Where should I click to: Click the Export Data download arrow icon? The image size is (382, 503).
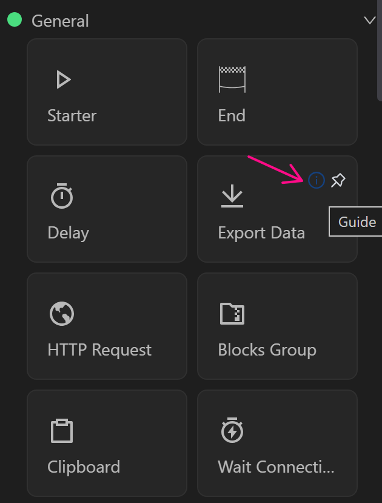(x=232, y=196)
